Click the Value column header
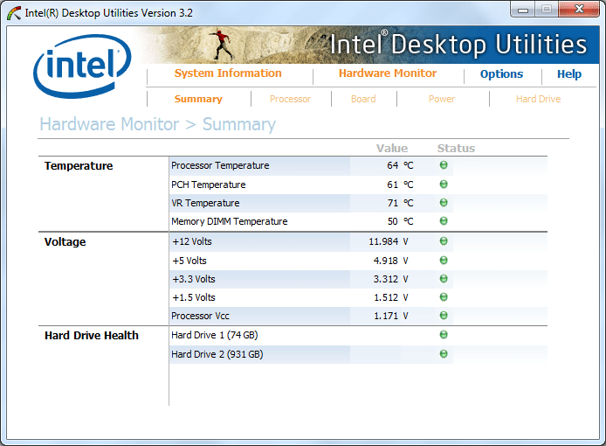Viewport: 606px width, 446px height. [392, 149]
